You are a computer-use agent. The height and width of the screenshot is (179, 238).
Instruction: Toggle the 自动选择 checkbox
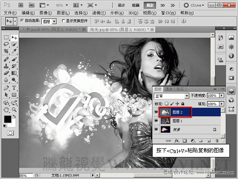click(22, 20)
